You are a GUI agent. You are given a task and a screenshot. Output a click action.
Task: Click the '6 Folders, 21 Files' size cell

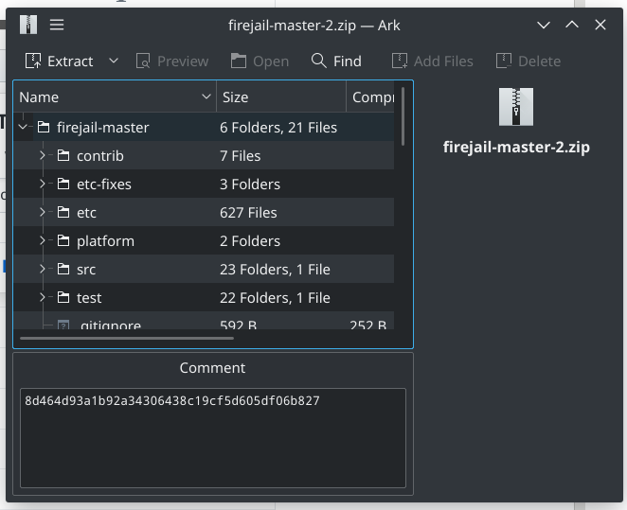point(278,128)
